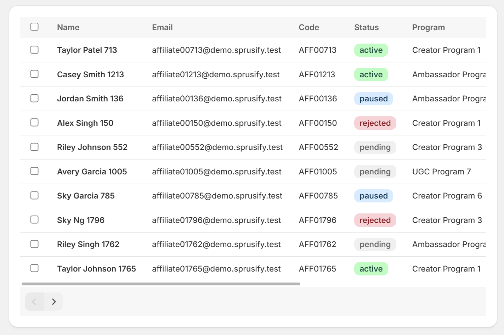Click Creator Program 6 in Sky Garcia's row

click(x=447, y=195)
